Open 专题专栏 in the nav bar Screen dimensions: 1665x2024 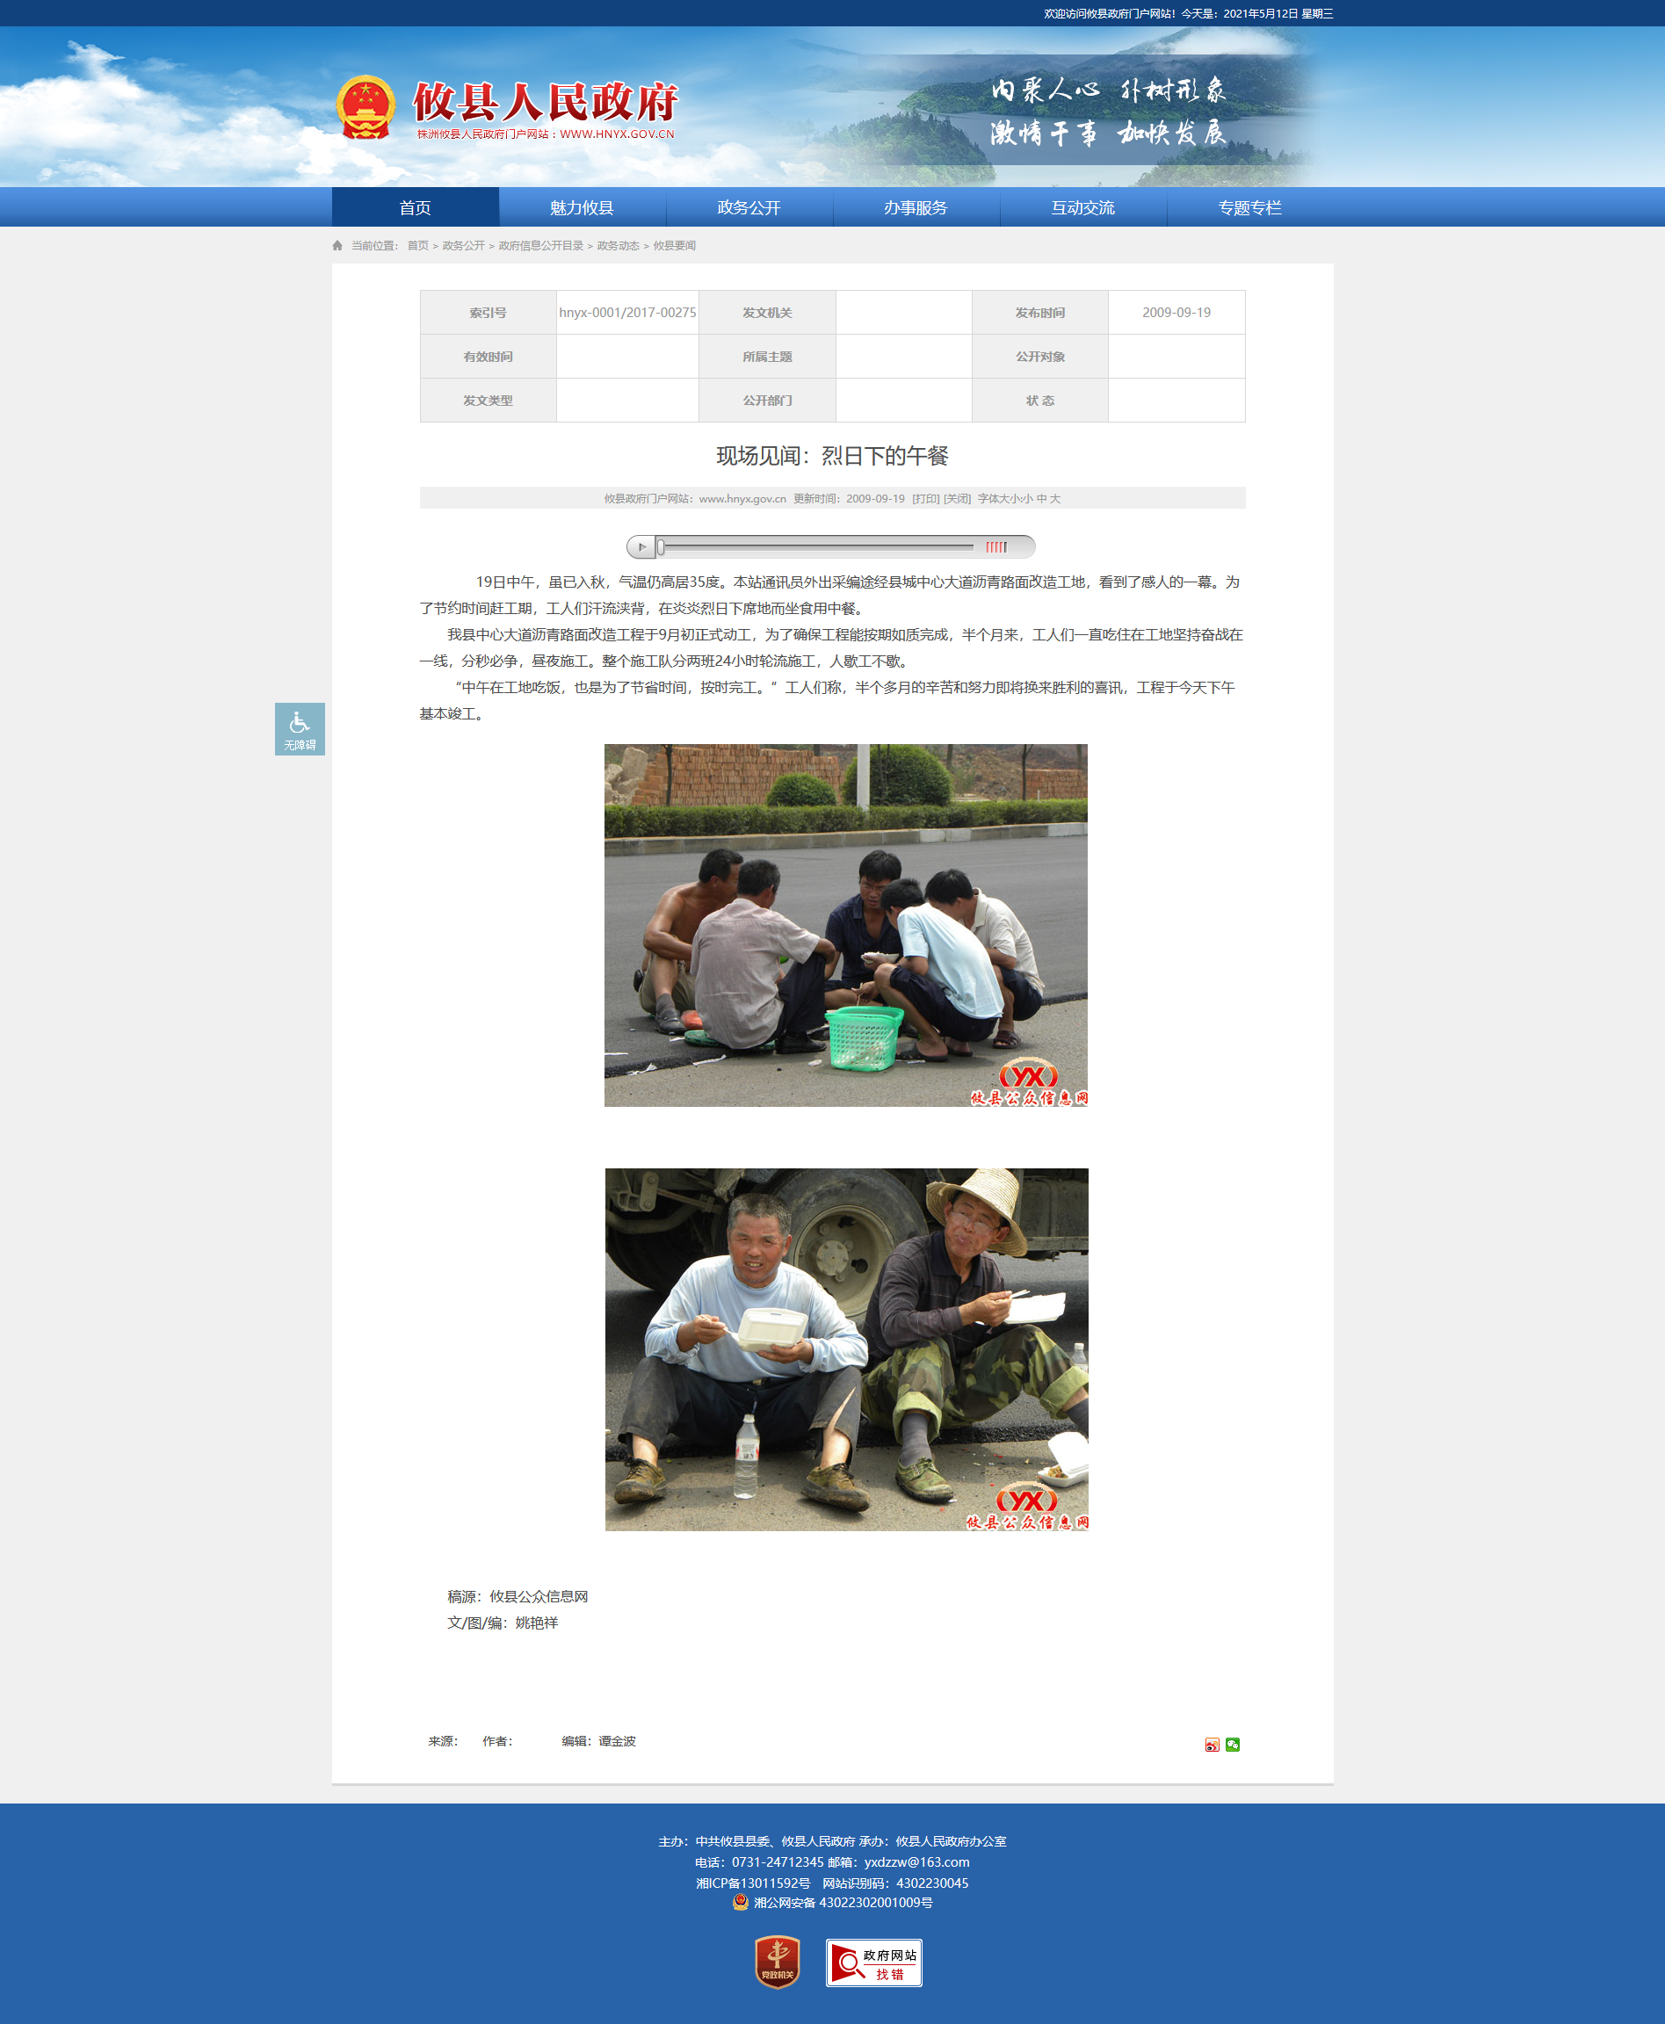click(x=1249, y=207)
